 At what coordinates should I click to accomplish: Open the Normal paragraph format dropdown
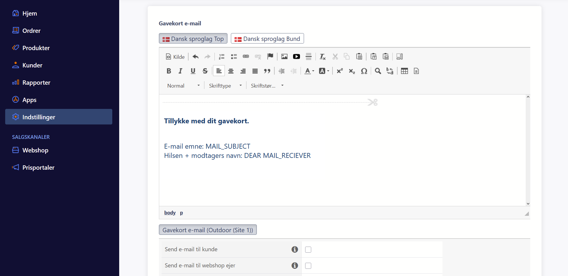coord(183,86)
